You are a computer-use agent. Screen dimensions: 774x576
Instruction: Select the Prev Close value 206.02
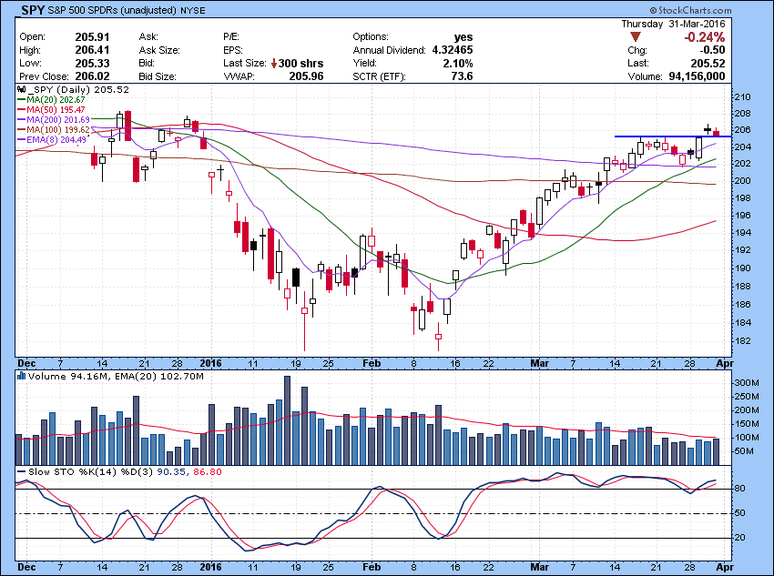point(92,76)
